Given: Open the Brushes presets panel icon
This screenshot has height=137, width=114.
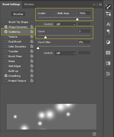Looking at the screenshot, I should click(x=108, y=14).
